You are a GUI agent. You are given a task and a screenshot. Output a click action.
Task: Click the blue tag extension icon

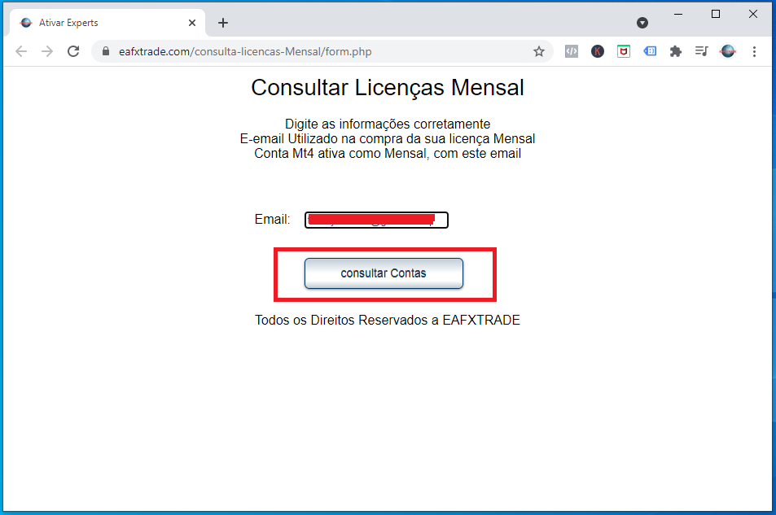click(649, 51)
